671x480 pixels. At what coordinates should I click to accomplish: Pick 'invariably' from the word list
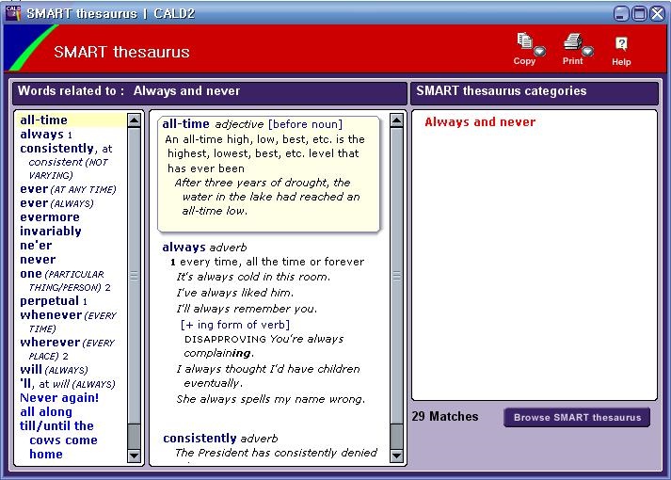tap(51, 231)
